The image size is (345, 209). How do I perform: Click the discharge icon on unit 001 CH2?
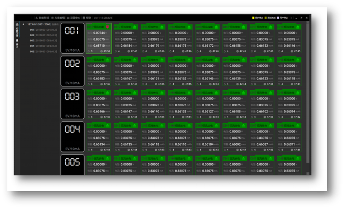coord(135,27)
